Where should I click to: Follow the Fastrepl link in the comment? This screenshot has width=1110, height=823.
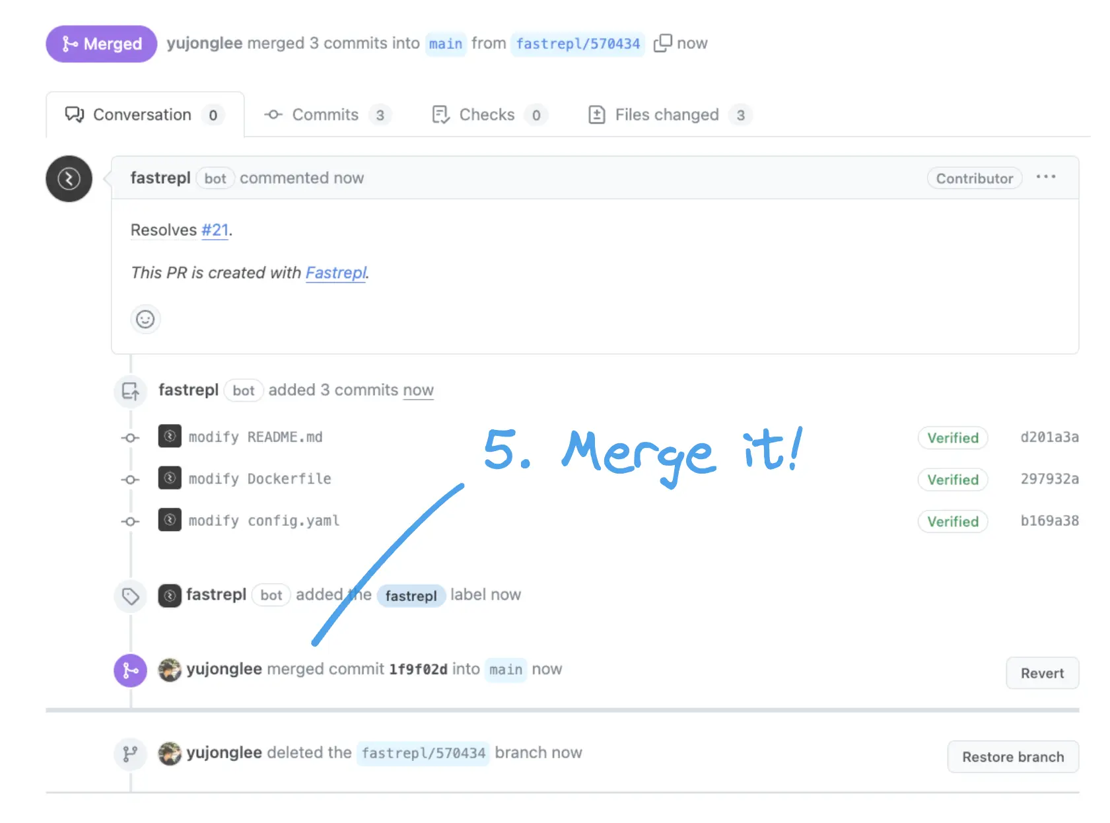click(x=335, y=273)
